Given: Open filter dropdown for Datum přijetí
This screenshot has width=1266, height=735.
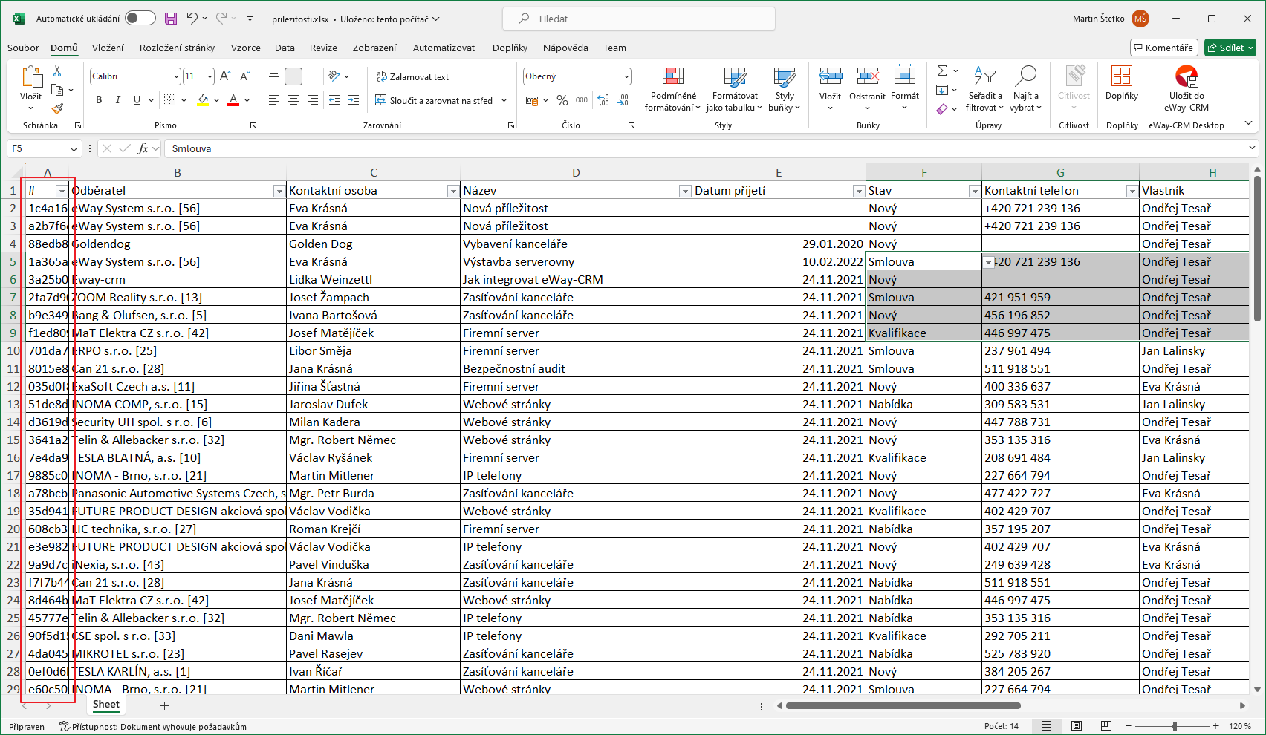Looking at the screenshot, I should [x=858, y=192].
